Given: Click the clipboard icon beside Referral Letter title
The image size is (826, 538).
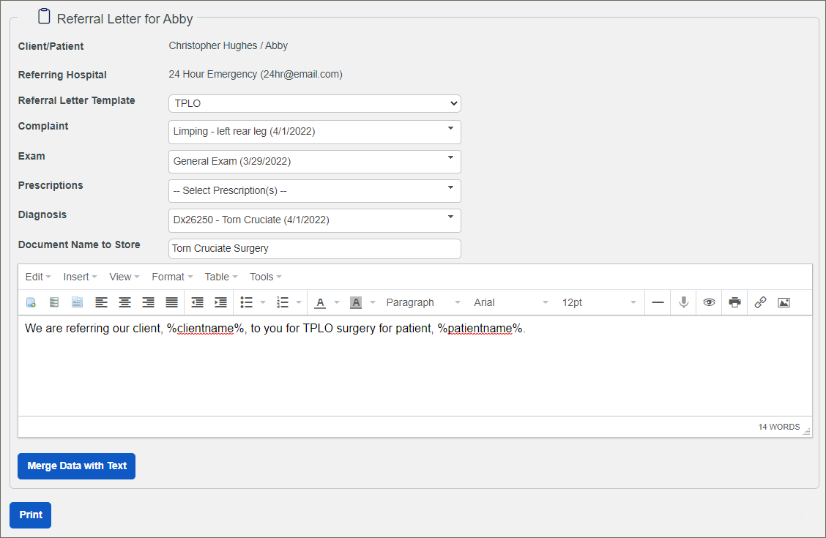Looking at the screenshot, I should coord(44,16).
